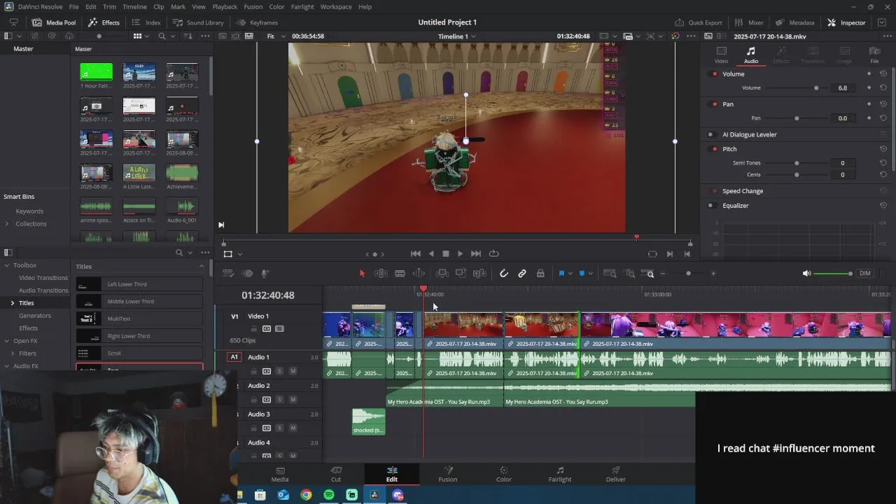
Task: Open the Fit zoom dropdown
Action: pyautogui.click(x=275, y=36)
